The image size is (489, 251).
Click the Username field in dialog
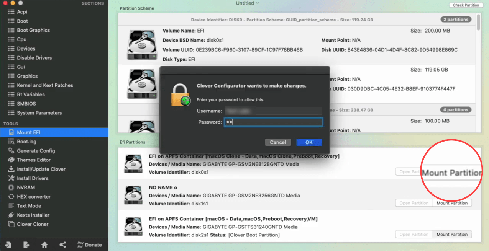(273, 111)
